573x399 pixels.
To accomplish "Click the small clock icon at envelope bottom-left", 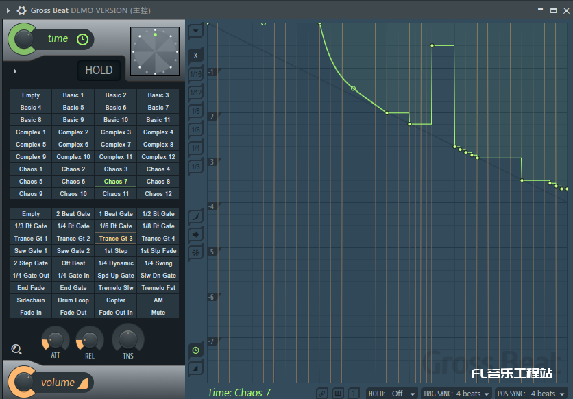I will pos(195,350).
